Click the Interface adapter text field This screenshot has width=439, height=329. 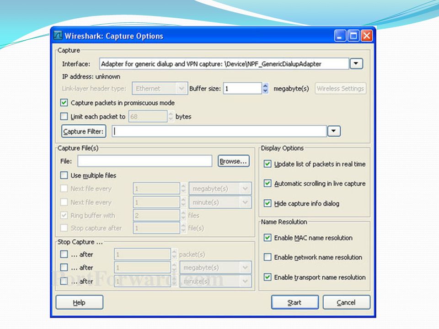coord(224,64)
